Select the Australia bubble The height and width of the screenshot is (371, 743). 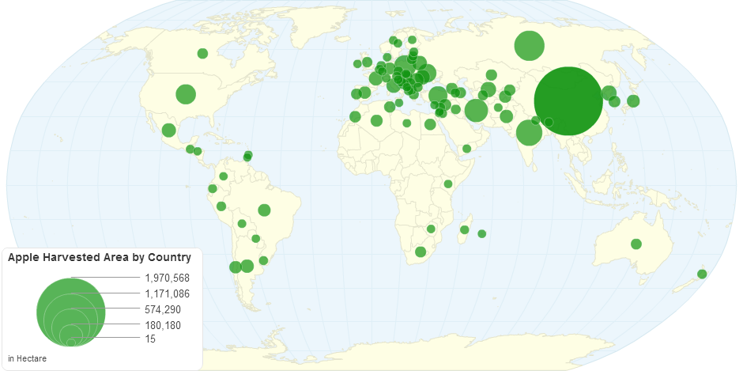pyautogui.click(x=636, y=244)
